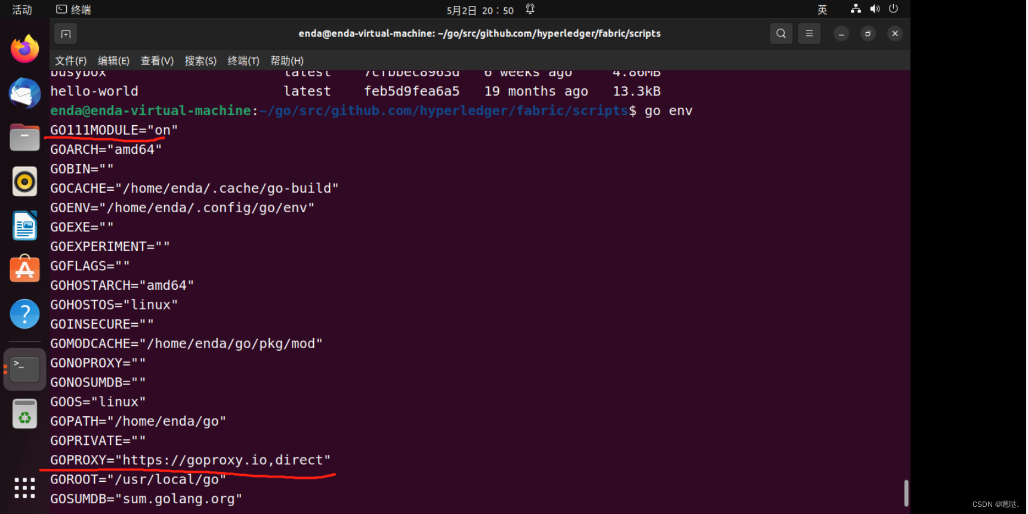
Task: Open the 英 input method indicator
Action: pyautogui.click(x=822, y=10)
